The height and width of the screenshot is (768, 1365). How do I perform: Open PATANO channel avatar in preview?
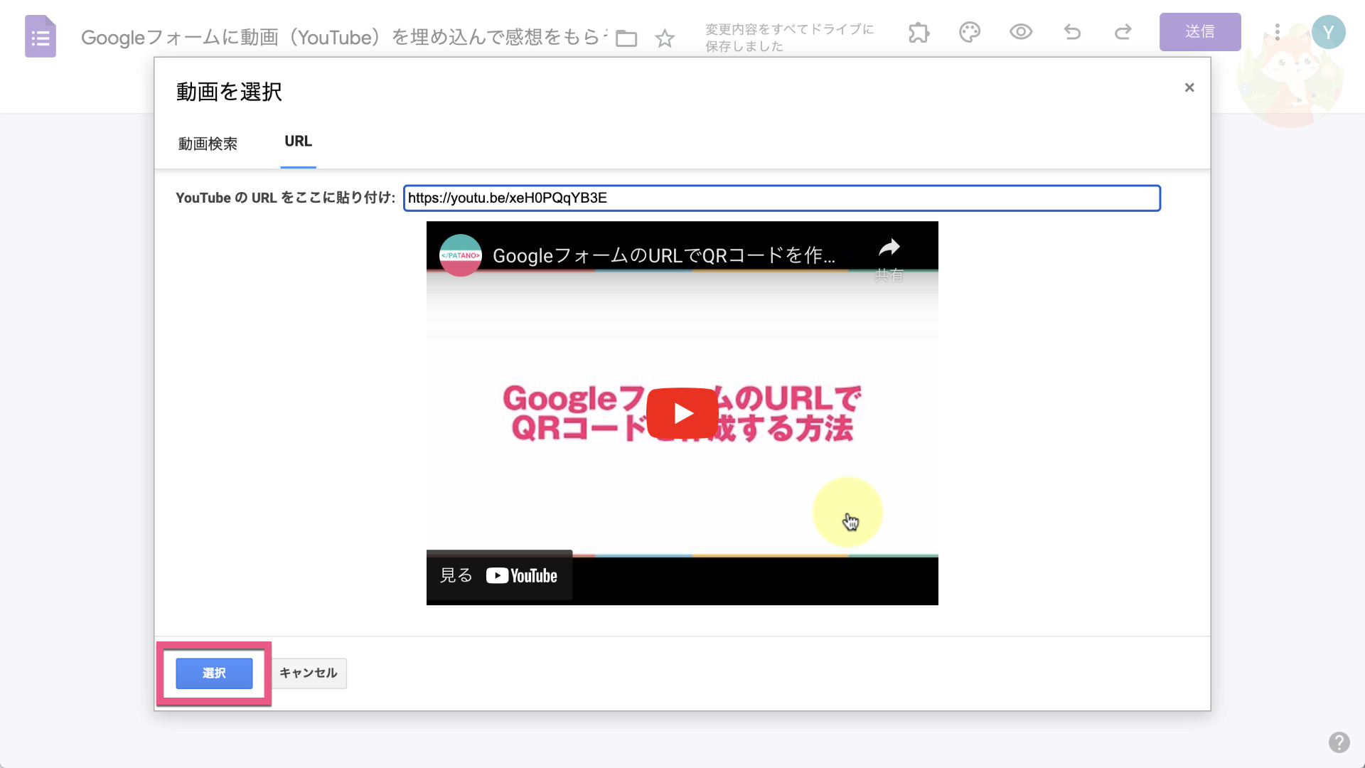pyautogui.click(x=461, y=255)
